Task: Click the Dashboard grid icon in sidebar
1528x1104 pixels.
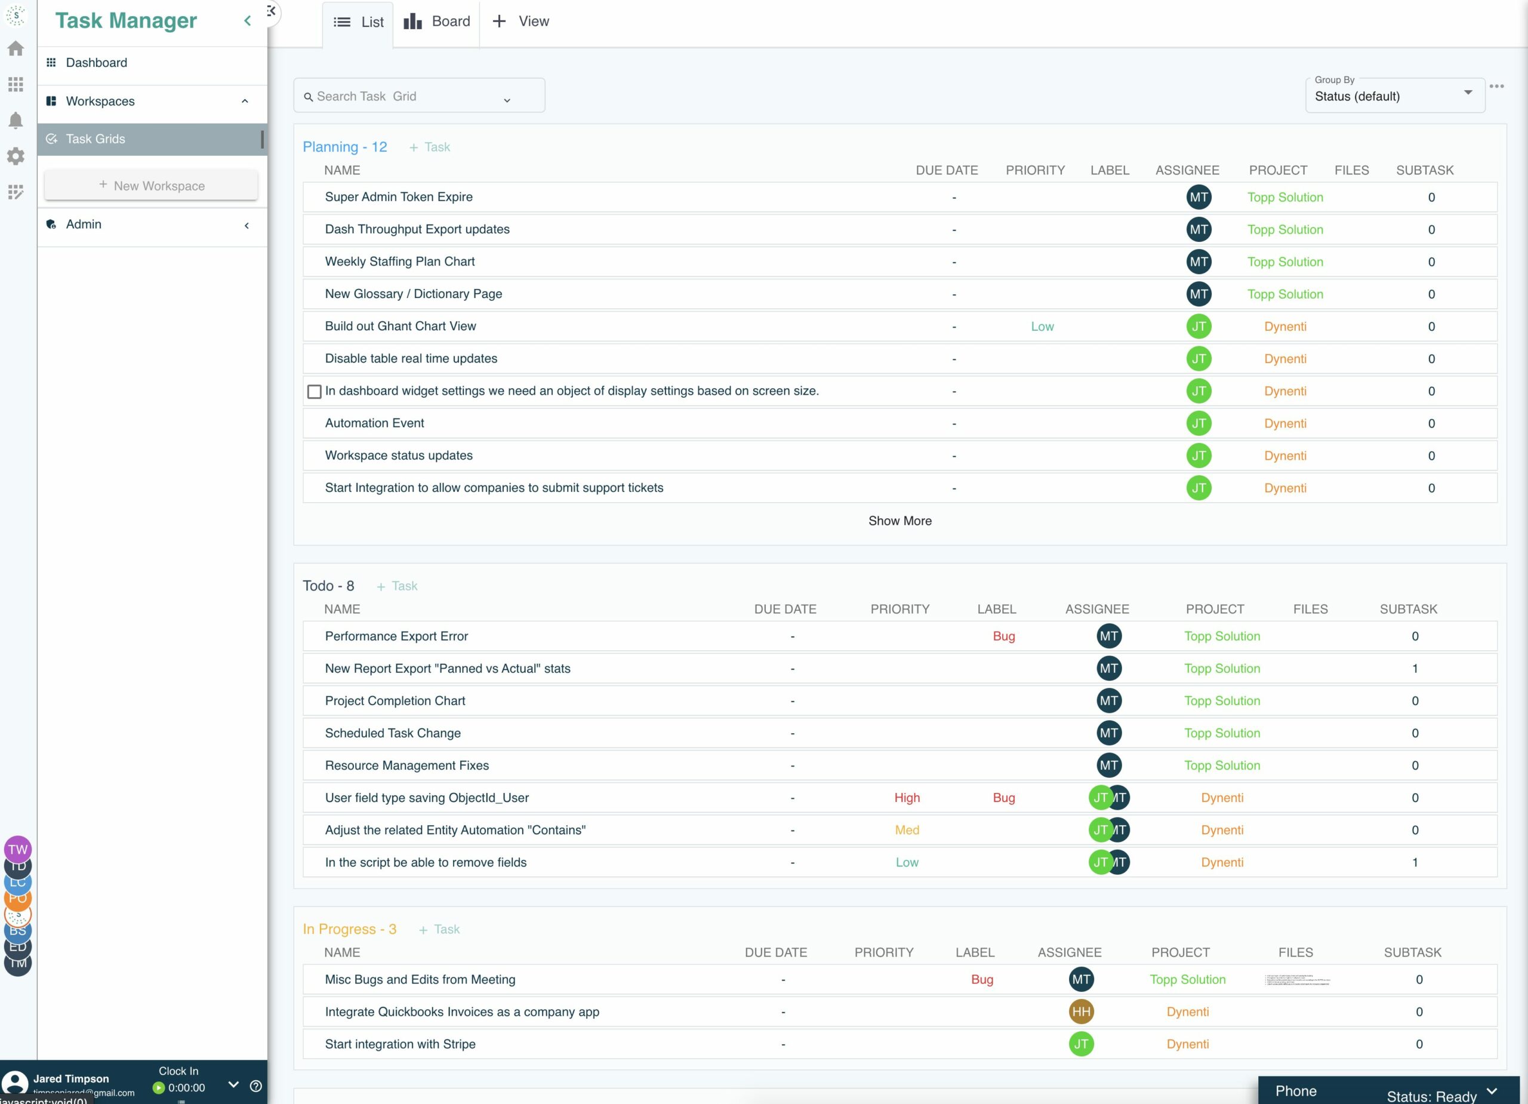Action: point(51,63)
